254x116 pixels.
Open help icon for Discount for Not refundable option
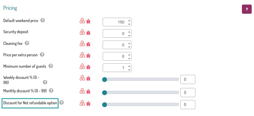[61, 103]
